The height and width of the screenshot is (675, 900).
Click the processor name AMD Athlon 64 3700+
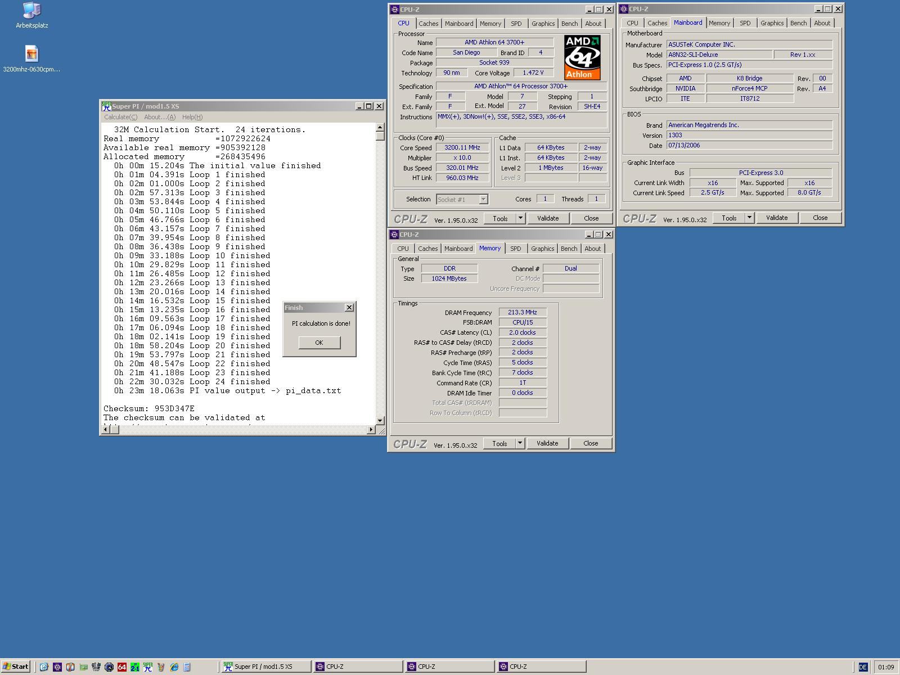(494, 42)
